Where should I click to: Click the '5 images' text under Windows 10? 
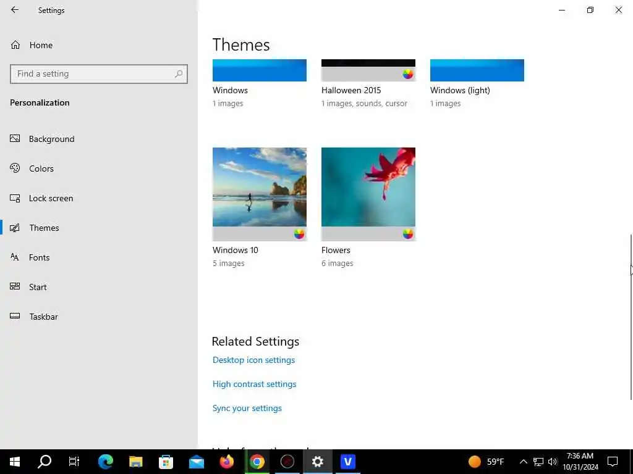tap(229, 263)
